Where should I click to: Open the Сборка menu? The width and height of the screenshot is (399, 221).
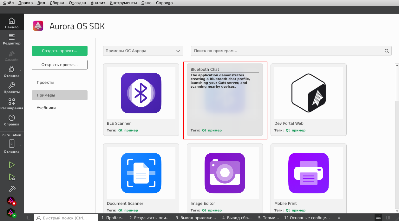point(57,3)
